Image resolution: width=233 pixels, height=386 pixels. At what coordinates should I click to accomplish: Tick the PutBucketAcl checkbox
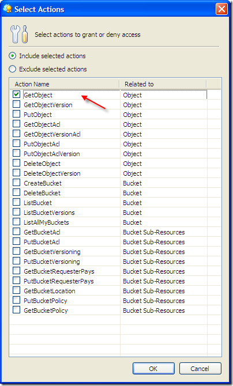pos(17,241)
